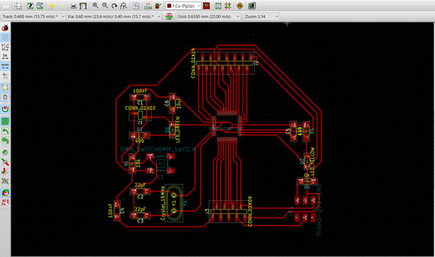
Task: Select the CONN_01X14 connector J2
Action: pyautogui.click(x=225, y=63)
